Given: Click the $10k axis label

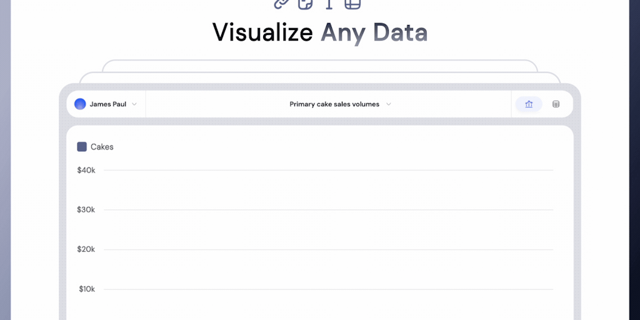Looking at the screenshot, I should [87, 289].
